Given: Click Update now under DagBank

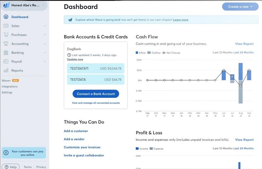Looking at the screenshot, I should [75, 59].
